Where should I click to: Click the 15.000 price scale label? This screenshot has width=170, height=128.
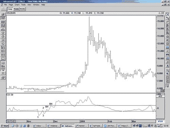[160, 21]
